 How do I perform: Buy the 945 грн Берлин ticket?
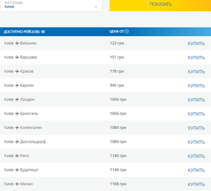coord(196,86)
